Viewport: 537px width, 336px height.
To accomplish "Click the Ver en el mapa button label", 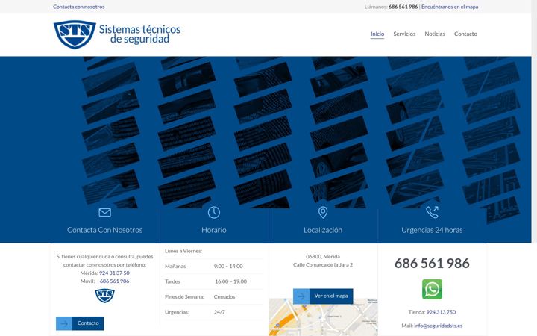I will coord(331,296).
